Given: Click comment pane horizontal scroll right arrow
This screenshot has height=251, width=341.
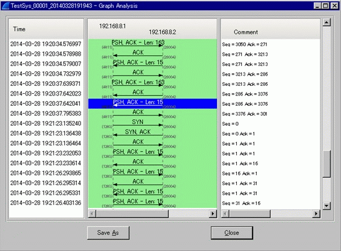Looking at the screenshot, I should (x=316, y=214).
